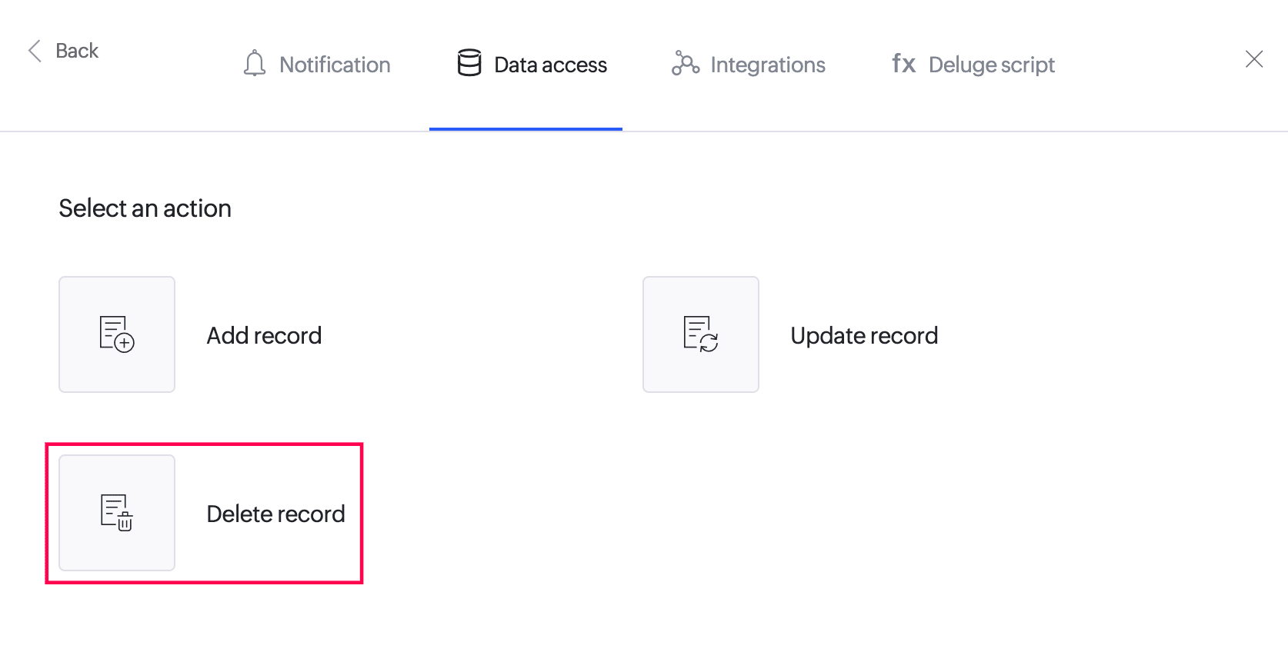Choose the Add record label text
Screen dimensions: 1288x652
coord(264,335)
